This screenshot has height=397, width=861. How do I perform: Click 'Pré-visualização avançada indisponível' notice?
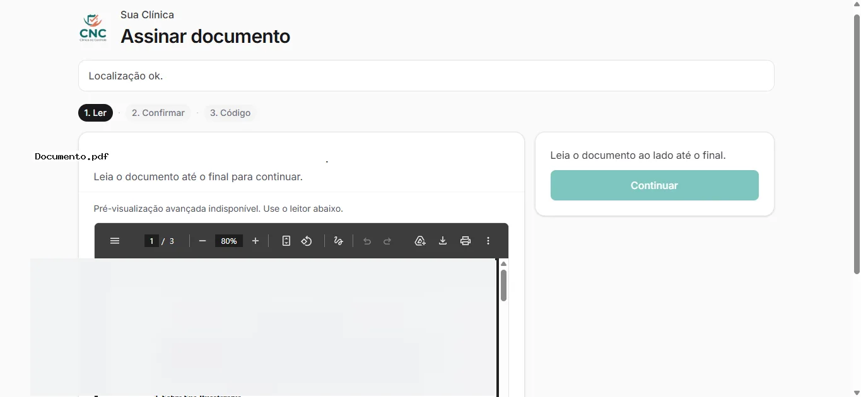click(218, 209)
